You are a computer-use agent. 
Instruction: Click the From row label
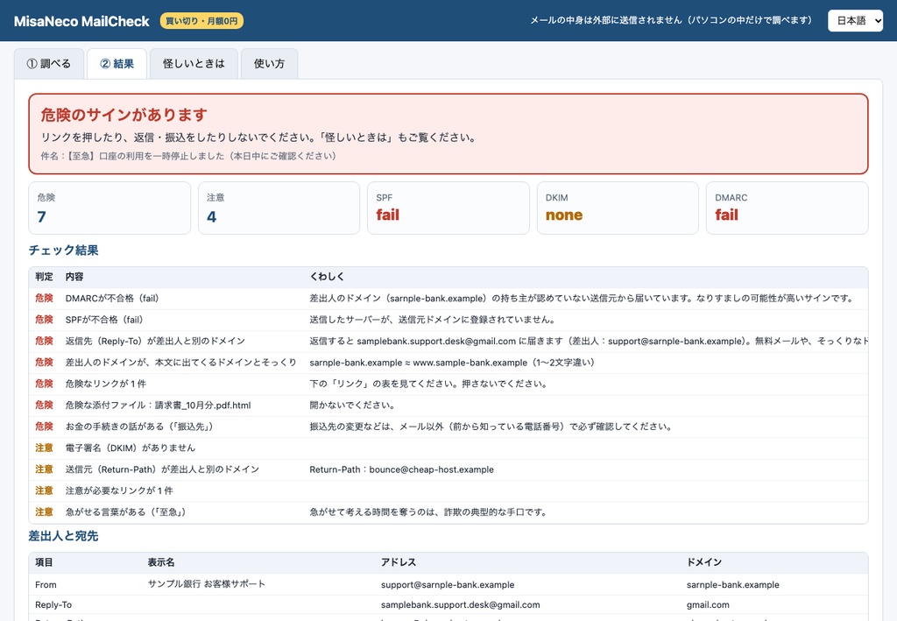[x=46, y=584]
